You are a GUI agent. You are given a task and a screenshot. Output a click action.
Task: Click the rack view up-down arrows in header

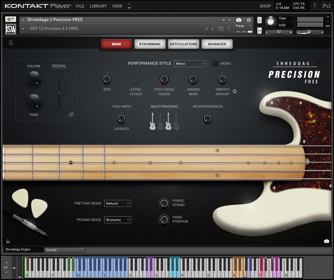(129, 6)
